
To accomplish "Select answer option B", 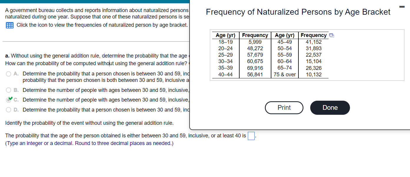I will pyautogui.click(x=9, y=90).
